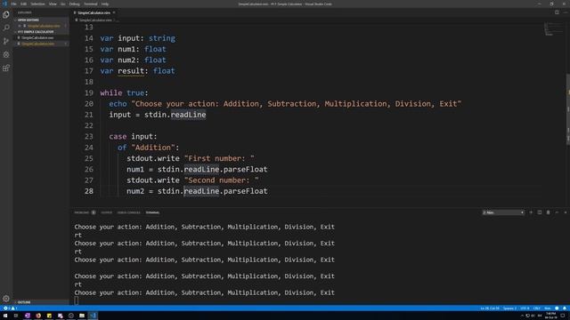Click the 'result' variable on line 17

pyautogui.click(x=131, y=71)
